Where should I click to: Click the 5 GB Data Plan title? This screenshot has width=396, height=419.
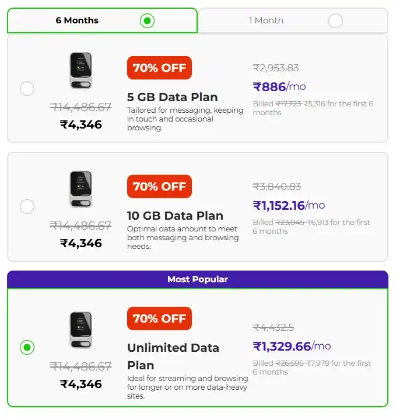tap(172, 97)
